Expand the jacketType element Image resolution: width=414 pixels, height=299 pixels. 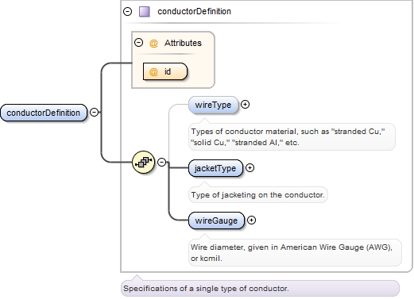pyautogui.click(x=250, y=167)
